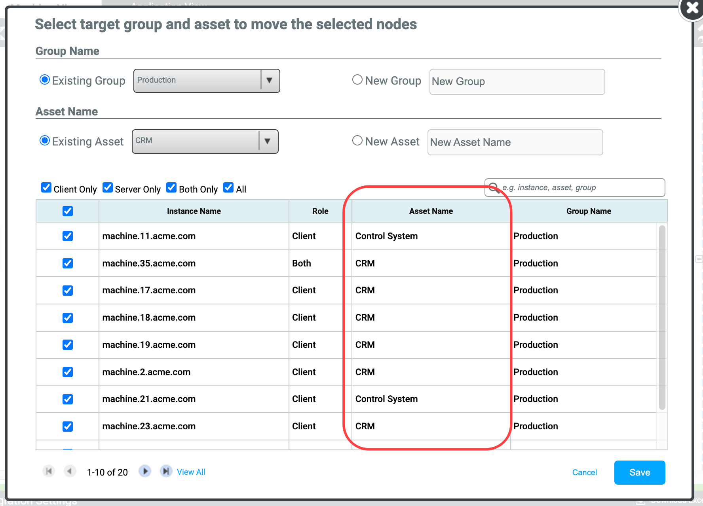This screenshot has width=703, height=506.
Task: Uncheck the Server Only filter
Action: (x=107, y=187)
